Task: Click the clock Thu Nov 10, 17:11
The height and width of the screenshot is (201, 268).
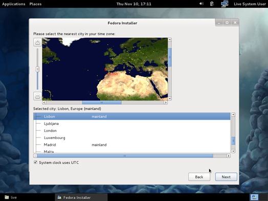Action: click(134, 4)
